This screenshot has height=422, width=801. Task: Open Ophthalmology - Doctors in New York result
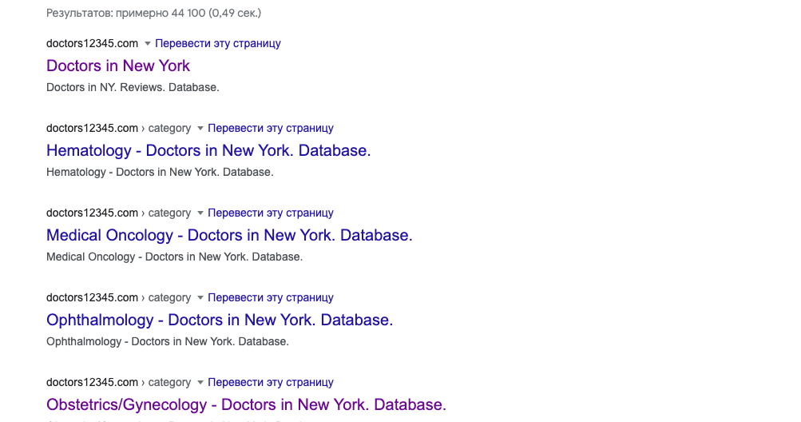220,320
